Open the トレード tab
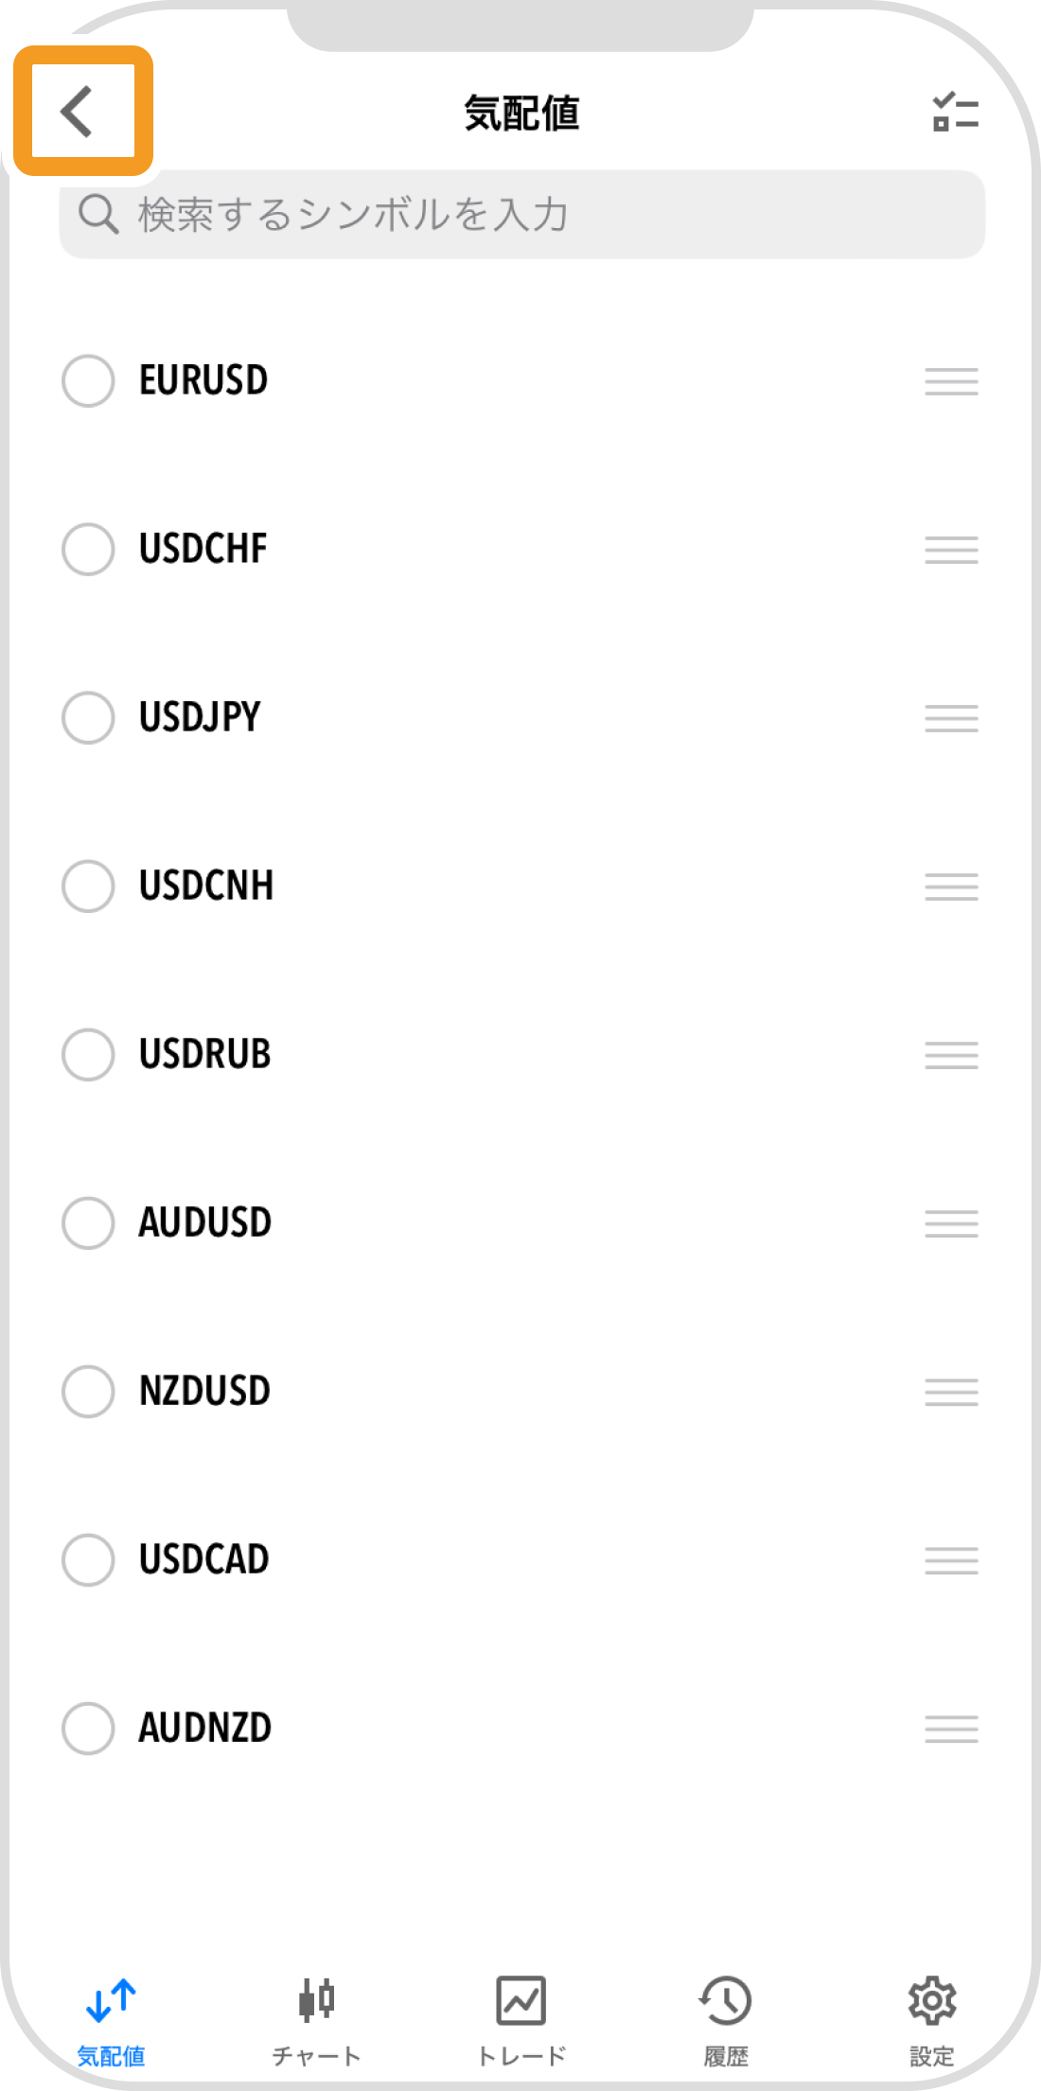Screen dimensions: 1041x2091 [521, 2021]
